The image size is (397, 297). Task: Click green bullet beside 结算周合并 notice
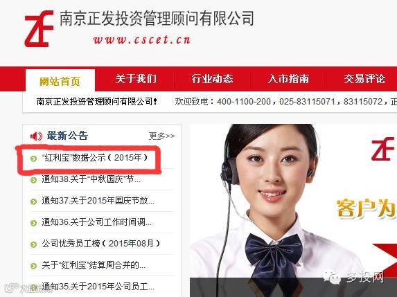pyautogui.click(x=33, y=266)
